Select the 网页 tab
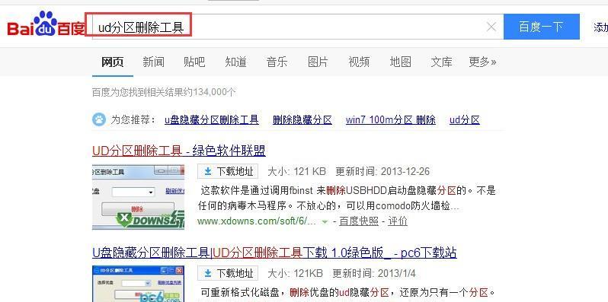 pyautogui.click(x=113, y=62)
